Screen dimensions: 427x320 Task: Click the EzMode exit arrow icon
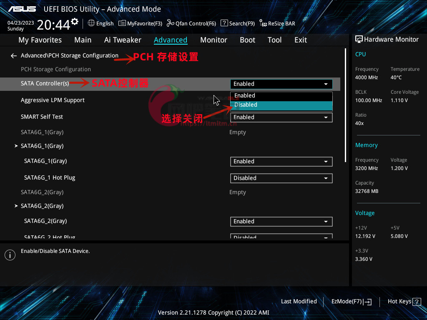[x=367, y=302]
